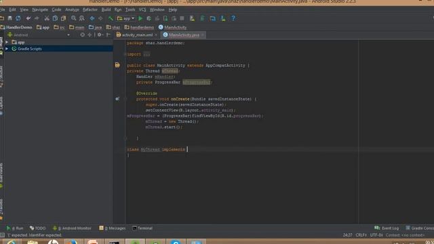The image size is (434, 244).
Task: Open the Run tool window button
Action: [15, 228]
